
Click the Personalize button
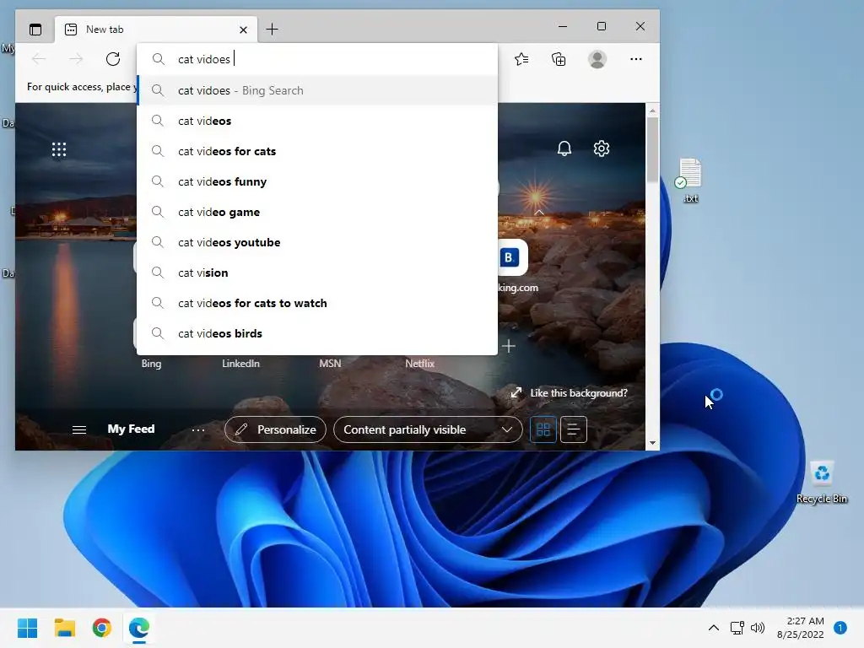(x=275, y=429)
